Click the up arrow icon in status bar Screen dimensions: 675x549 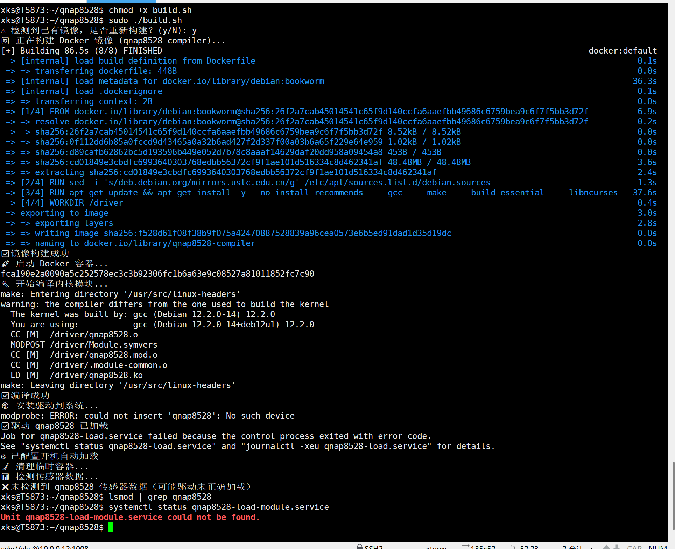coord(606,547)
